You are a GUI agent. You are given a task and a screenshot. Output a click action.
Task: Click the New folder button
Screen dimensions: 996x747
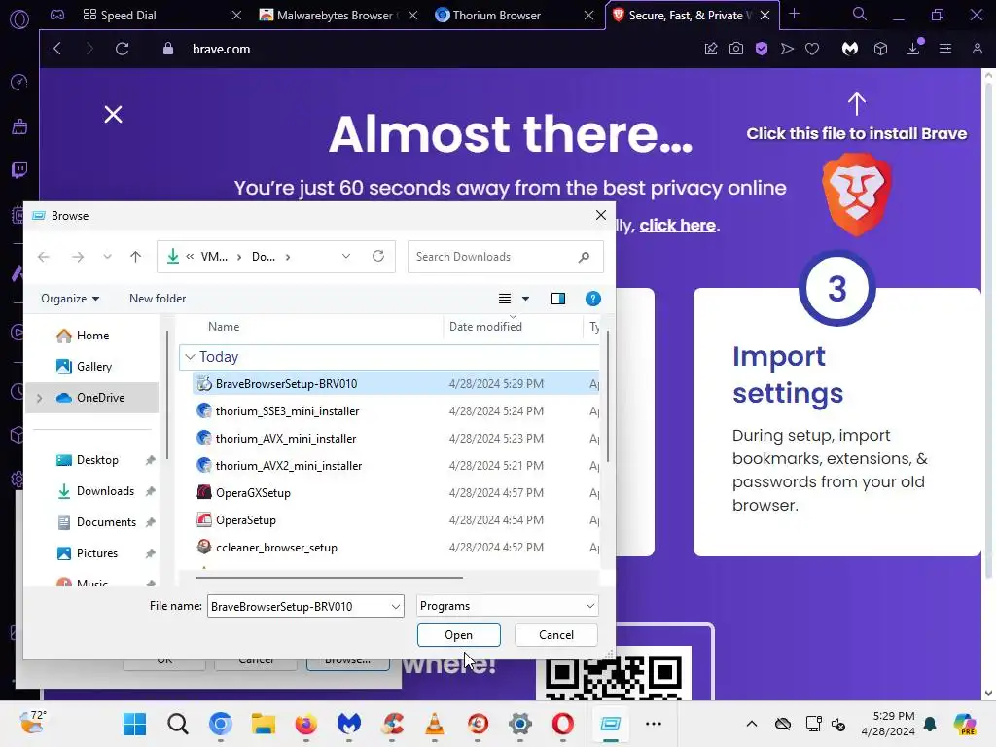[x=158, y=299]
